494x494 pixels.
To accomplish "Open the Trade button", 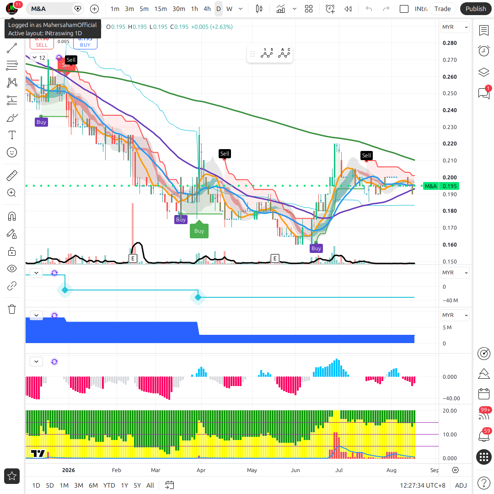I will pos(442,9).
